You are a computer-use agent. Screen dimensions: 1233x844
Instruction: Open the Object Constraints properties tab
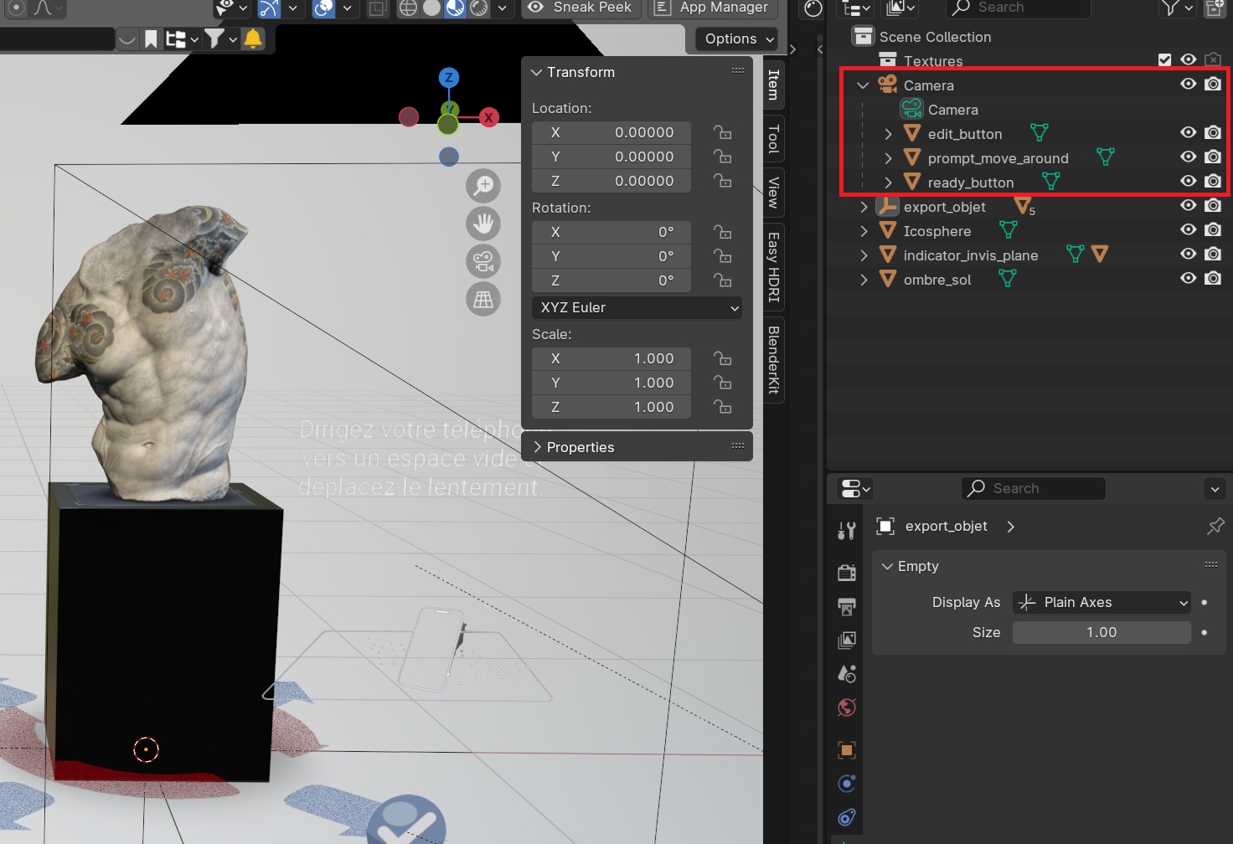coord(847,817)
